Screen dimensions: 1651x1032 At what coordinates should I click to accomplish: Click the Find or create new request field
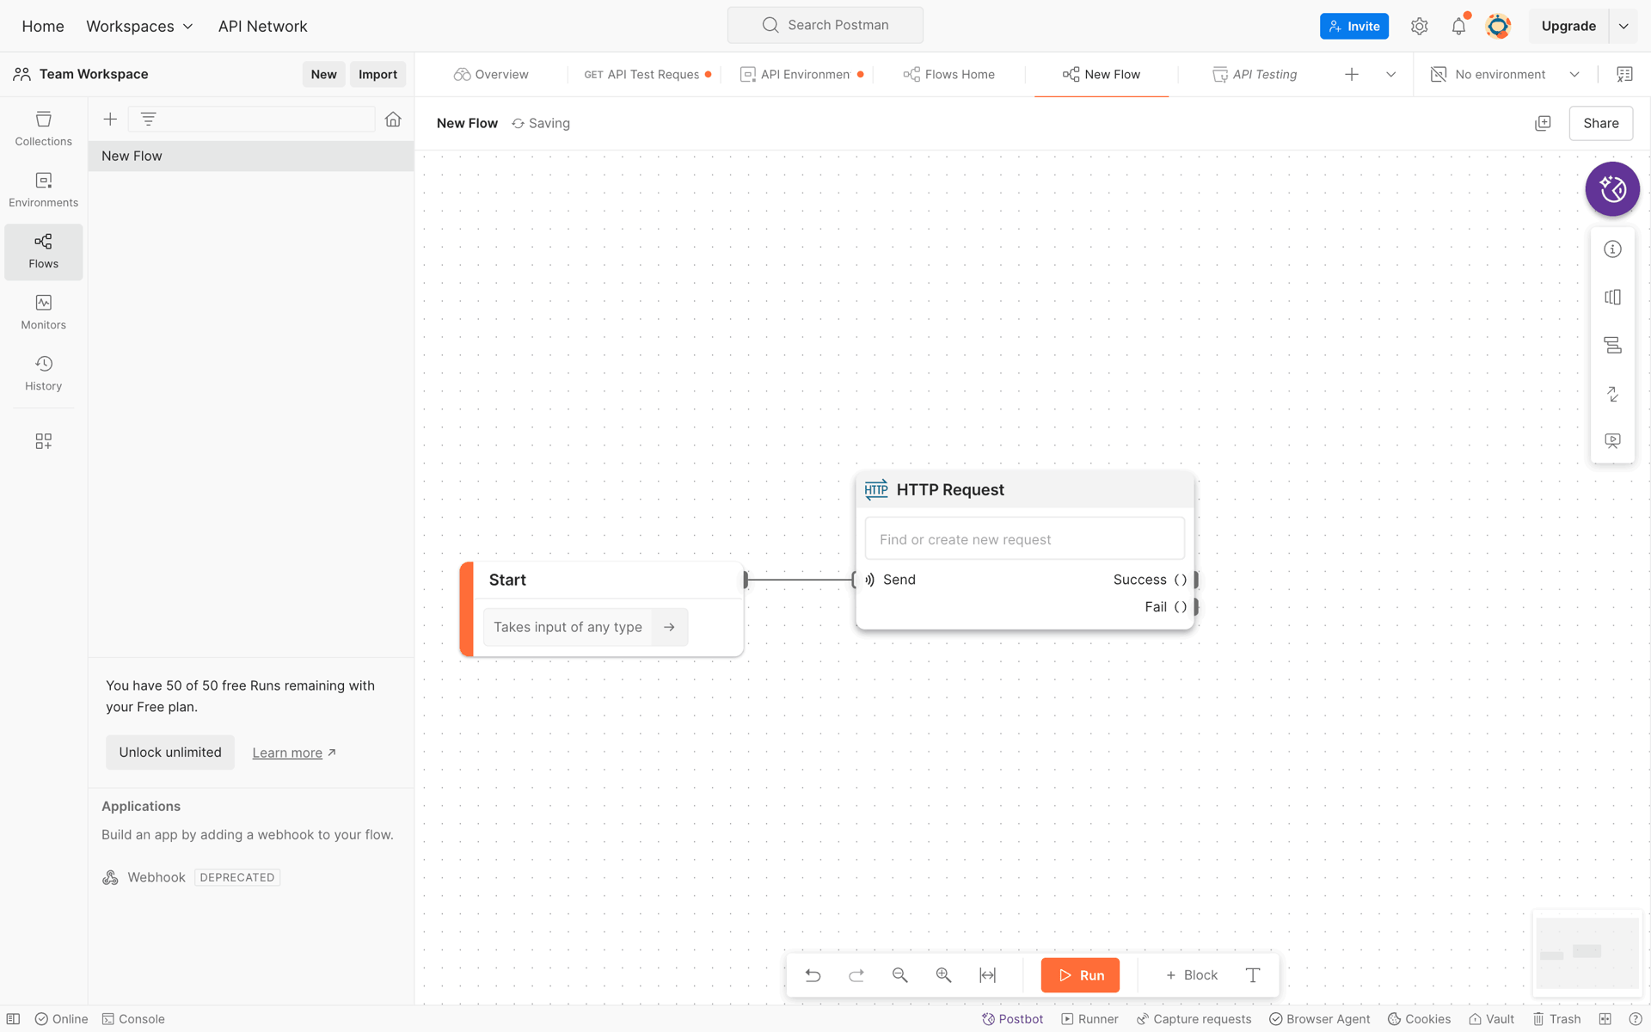[1025, 539]
